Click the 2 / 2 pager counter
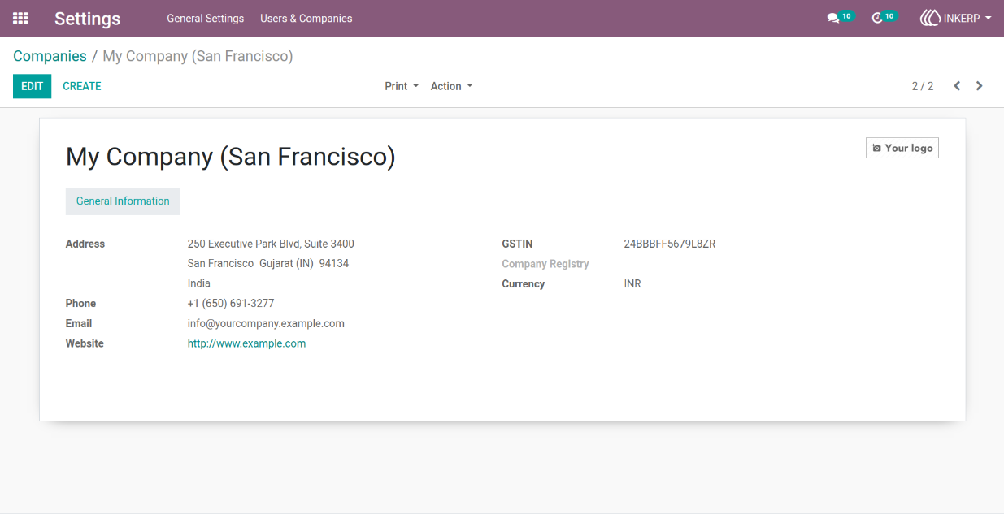 point(923,86)
